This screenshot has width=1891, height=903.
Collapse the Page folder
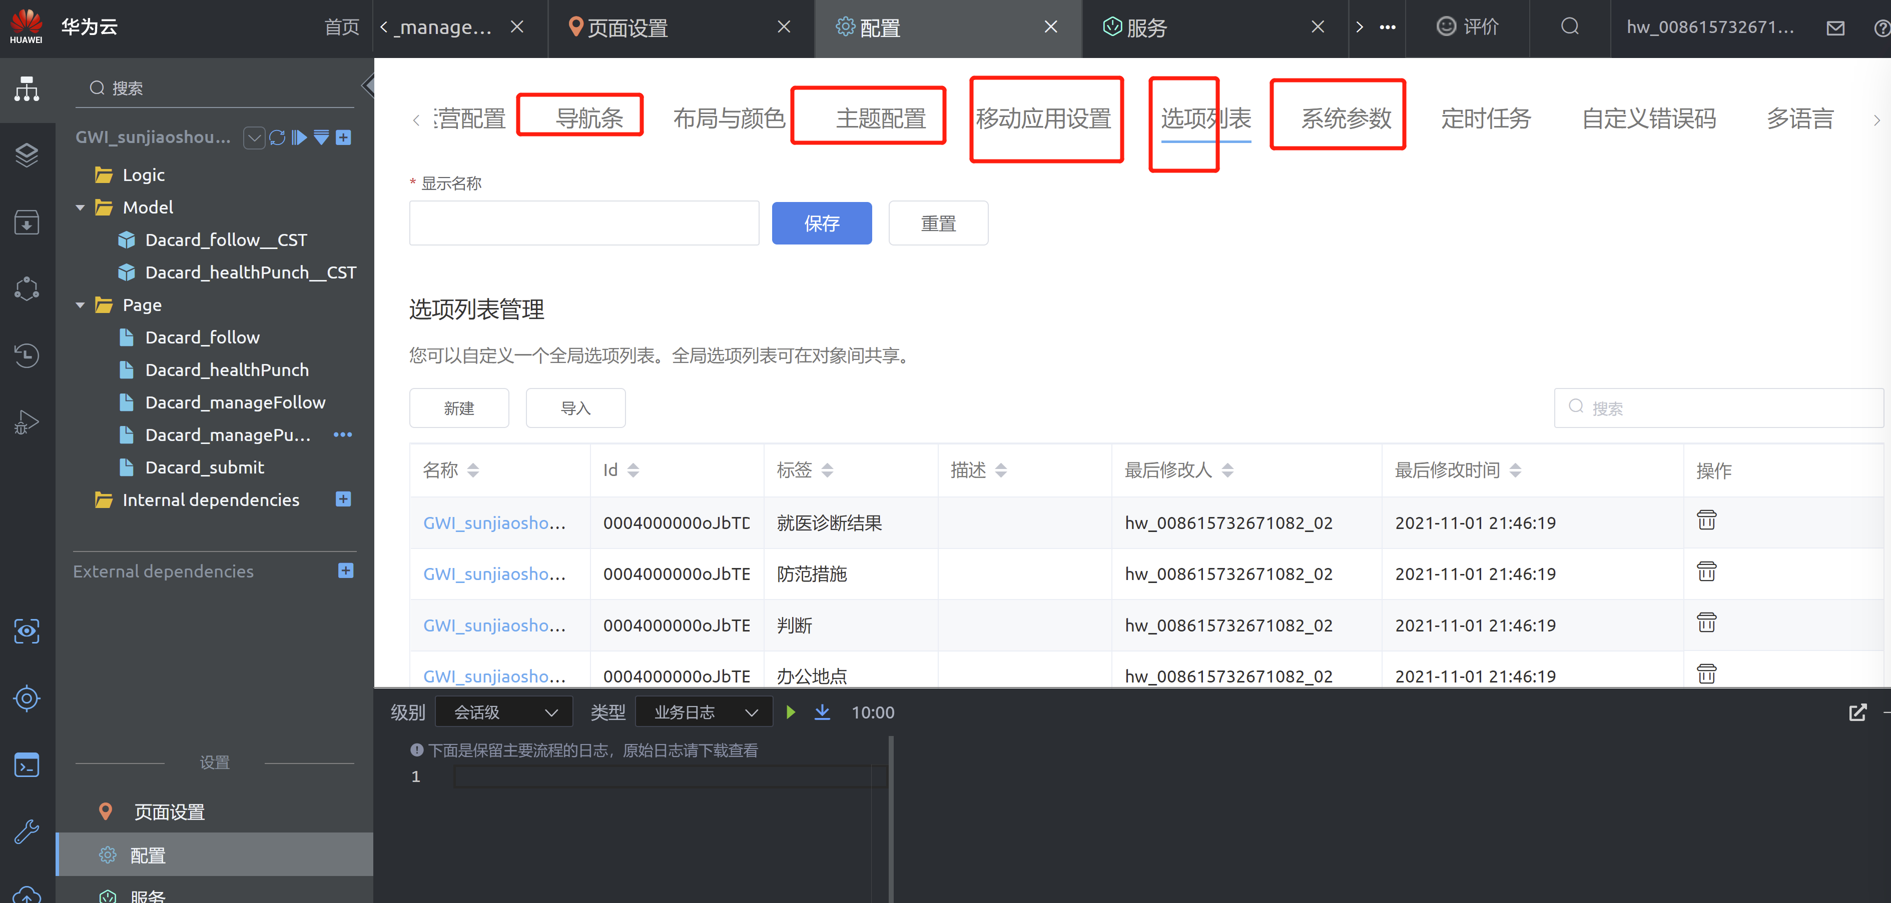80,305
